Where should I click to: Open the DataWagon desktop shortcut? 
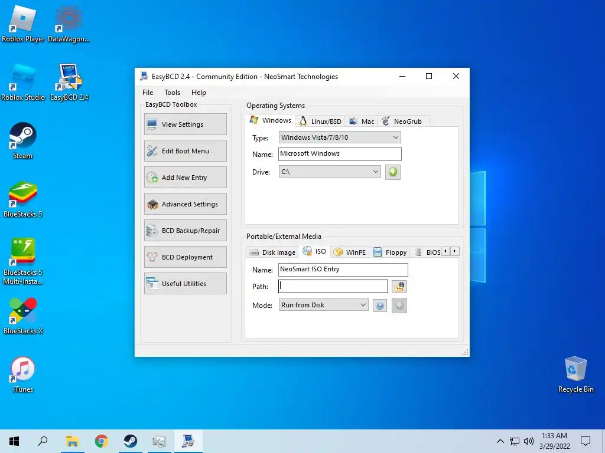pos(69,24)
